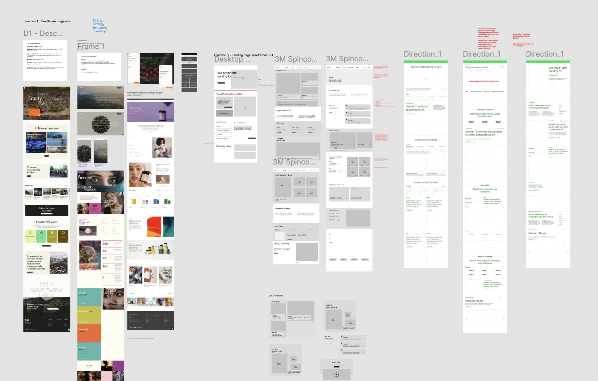
Task: Select the '52' statistic number
Action: [104, 258]
